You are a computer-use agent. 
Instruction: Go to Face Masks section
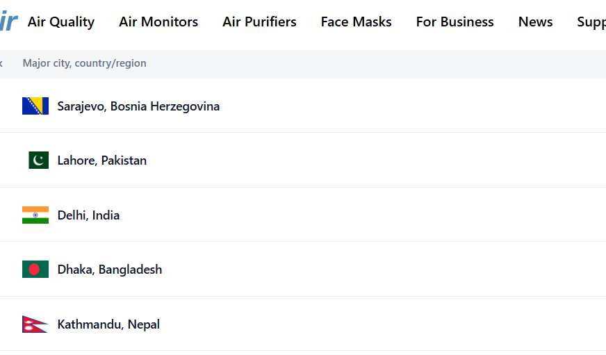point(357,22)
